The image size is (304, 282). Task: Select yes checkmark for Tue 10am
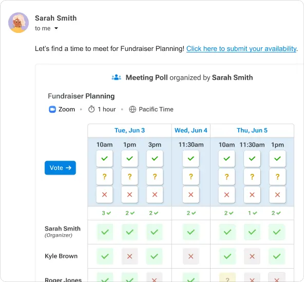(105, 158)
